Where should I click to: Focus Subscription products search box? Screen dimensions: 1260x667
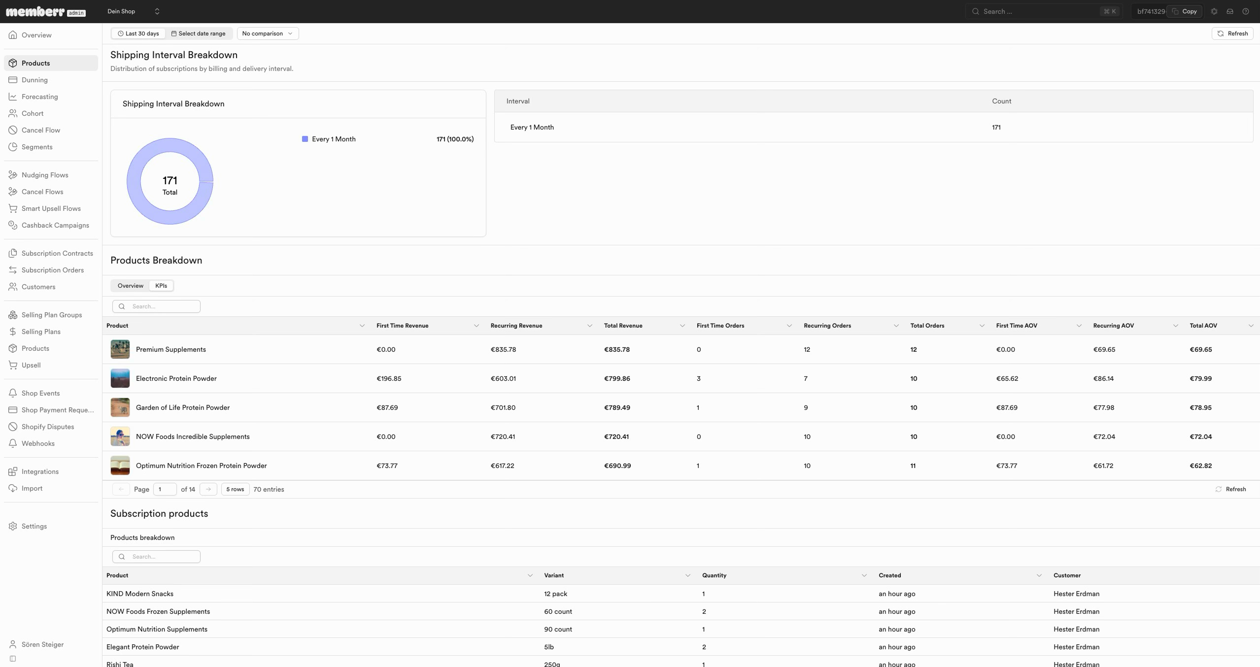coord(156,557)
